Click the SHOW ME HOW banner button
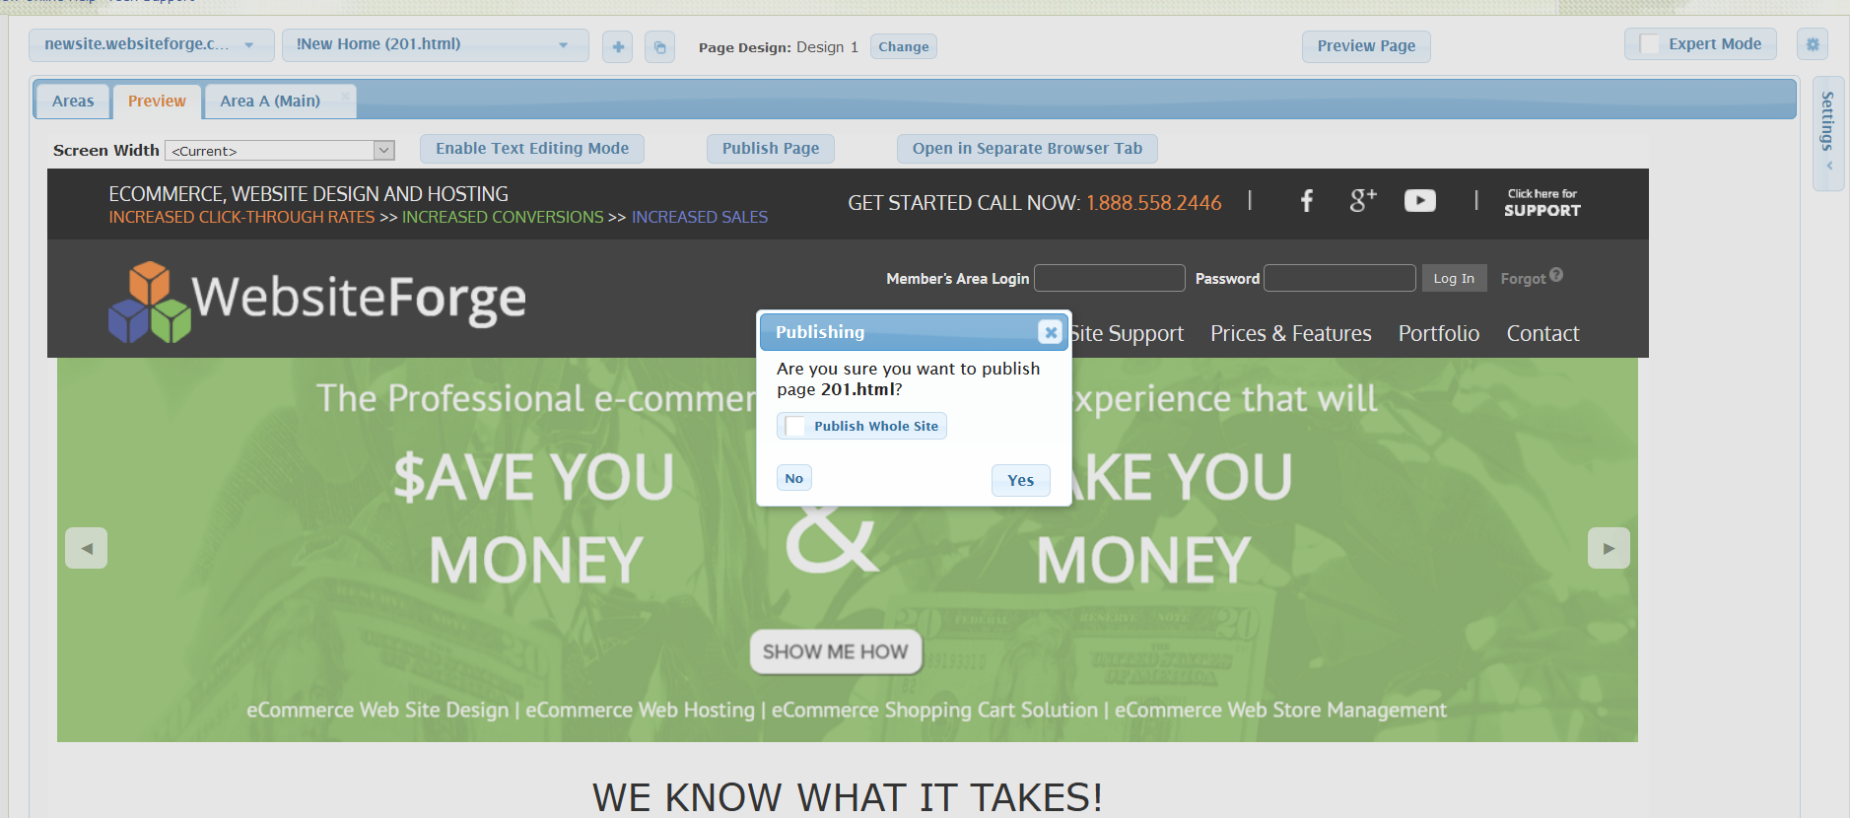Screen dimensions: 1850x818 pyautogui.click(x=836, y=651)
